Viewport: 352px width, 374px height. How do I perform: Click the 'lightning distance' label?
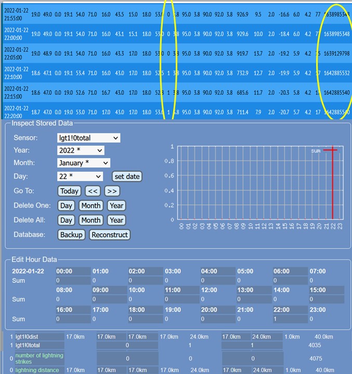pos(37,370)
